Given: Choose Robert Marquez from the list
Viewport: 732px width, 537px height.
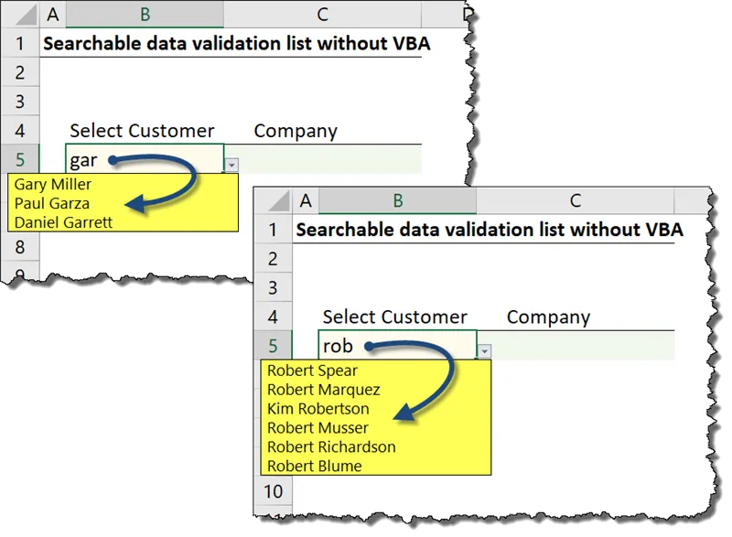Looking at the screenshot, I should 321,390.
